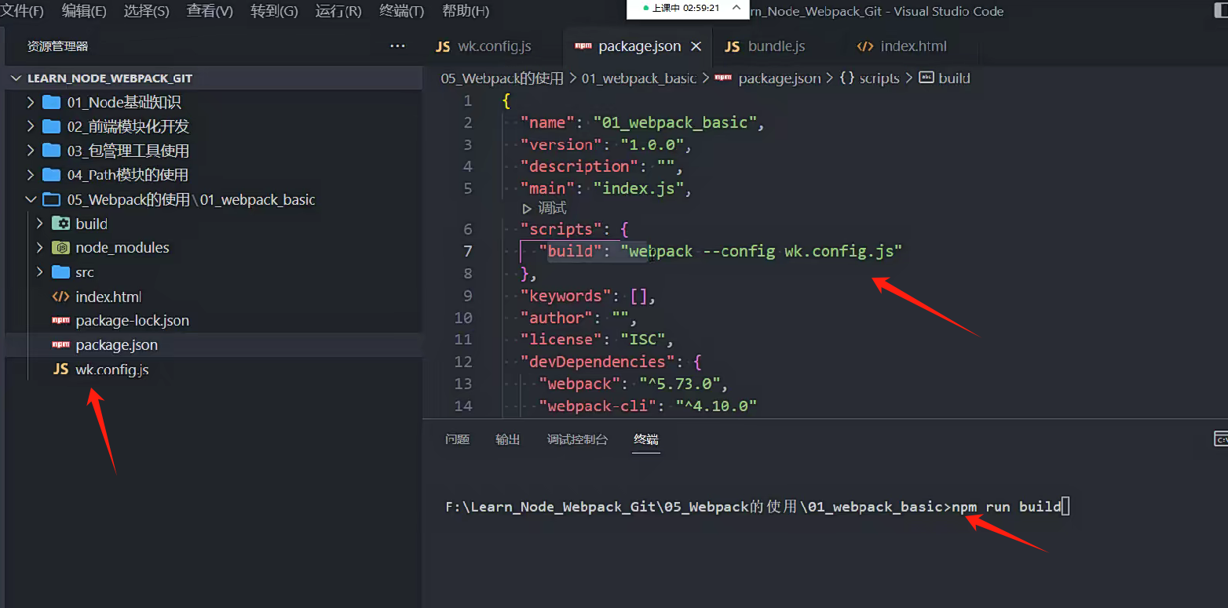
Task: Click wk.config.js JS icon in explorer
Action: [60, 370]
